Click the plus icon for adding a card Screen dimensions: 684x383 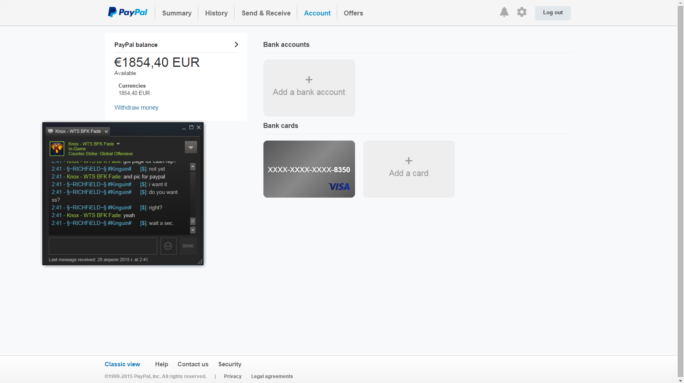409,161
